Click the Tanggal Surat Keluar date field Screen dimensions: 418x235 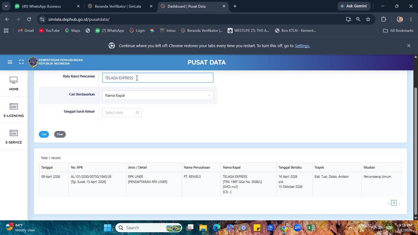122,113
